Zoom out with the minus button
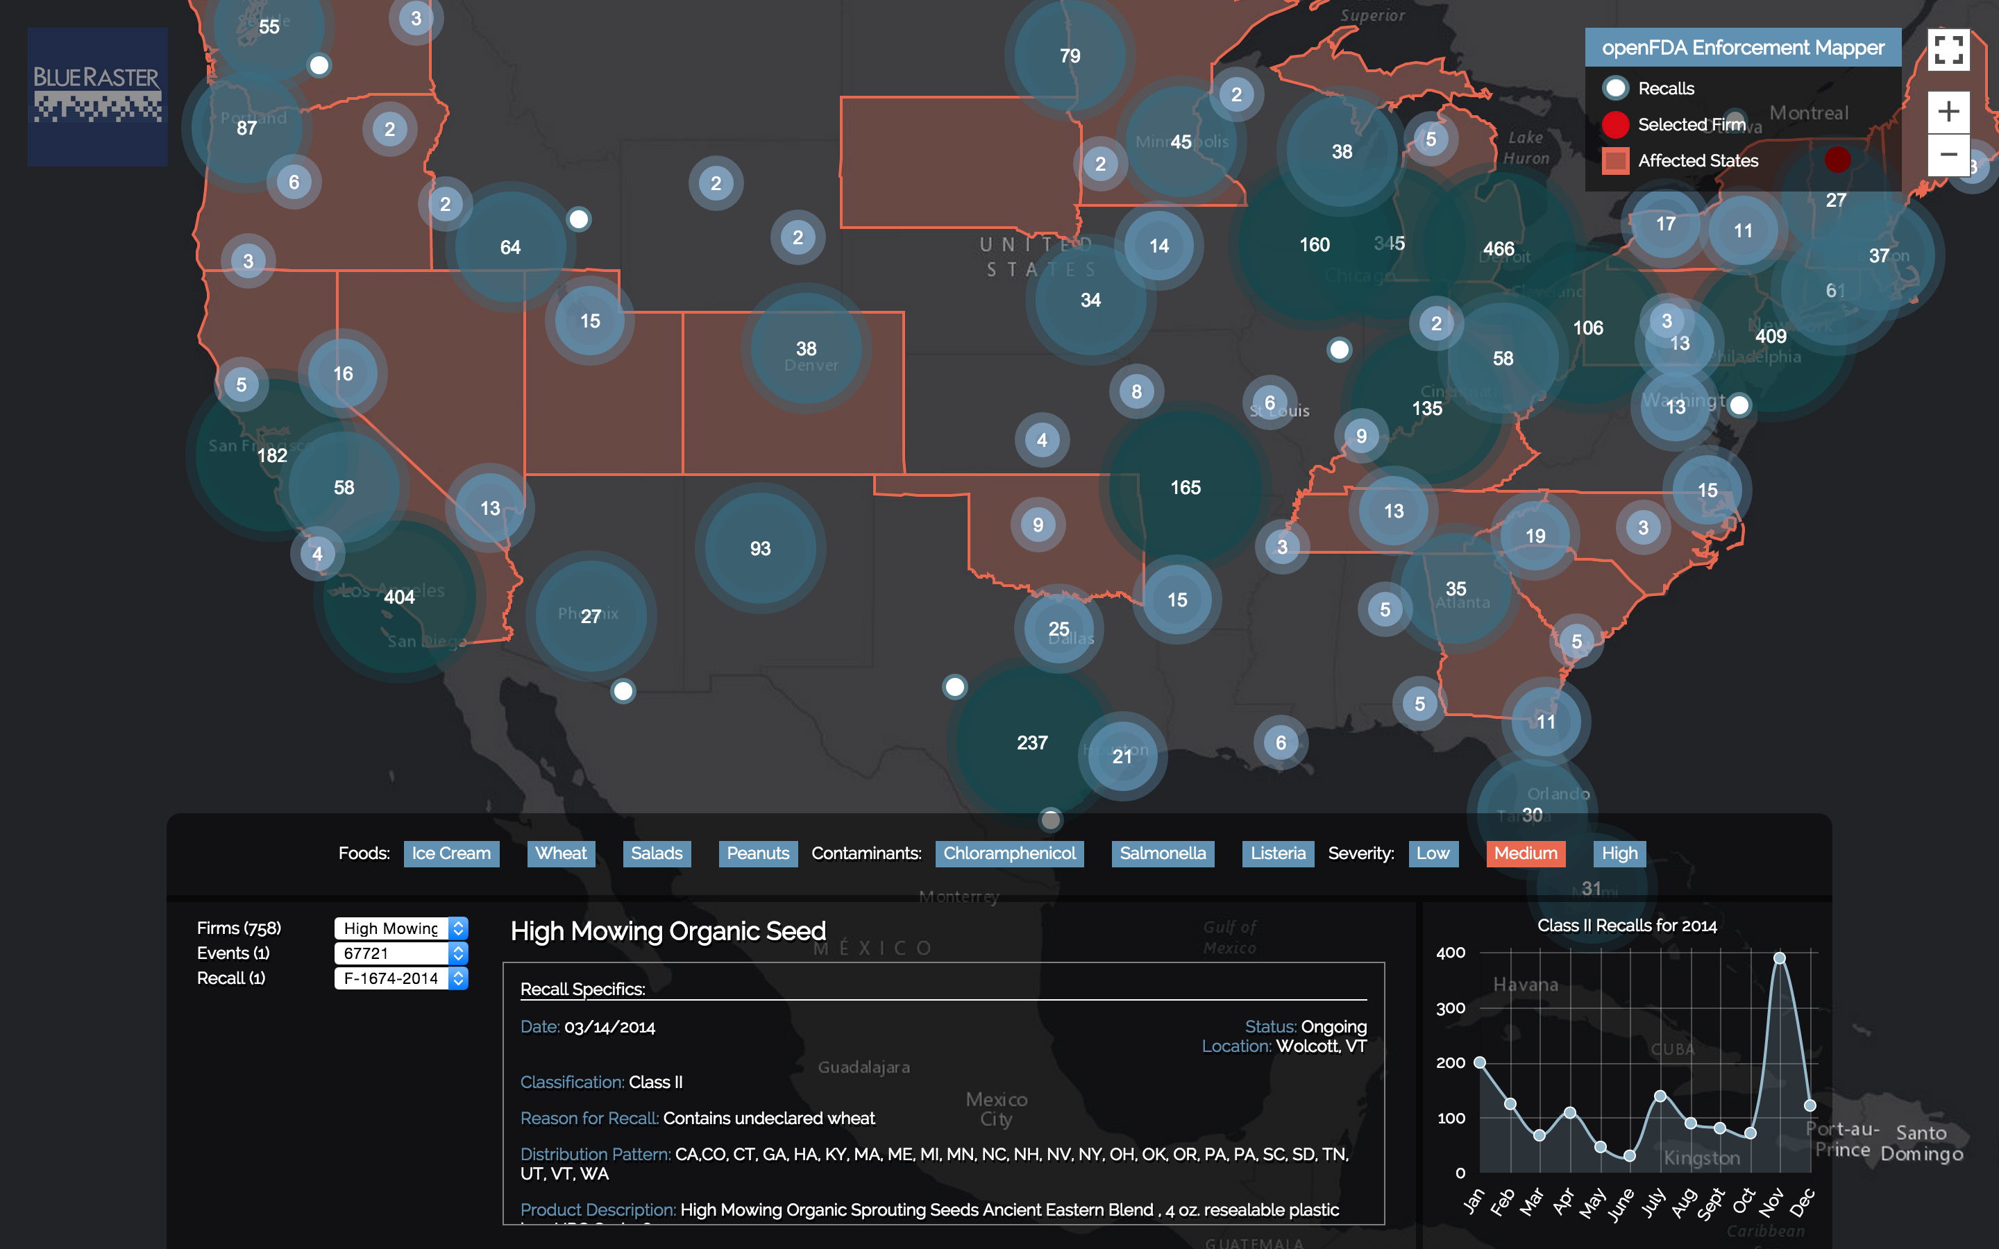The height and width of the screenshot is (1249, 1999). (1948, 155)
